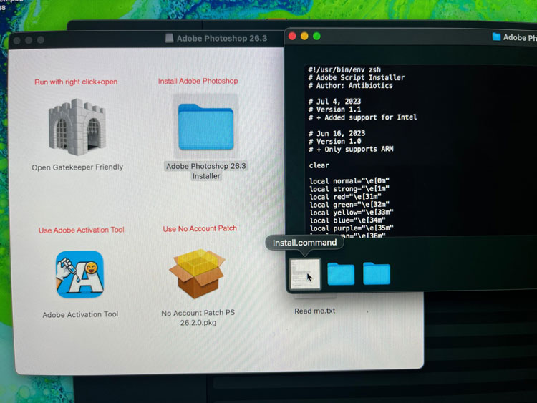Click the 'clear' command line in script
Viewport: 537px width, 403px height.
coord(319,165)
